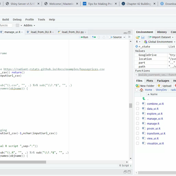This screenshot has width=176, height=176.
Task: Open the transform_ui.R file link
Action: pos(156,133)
